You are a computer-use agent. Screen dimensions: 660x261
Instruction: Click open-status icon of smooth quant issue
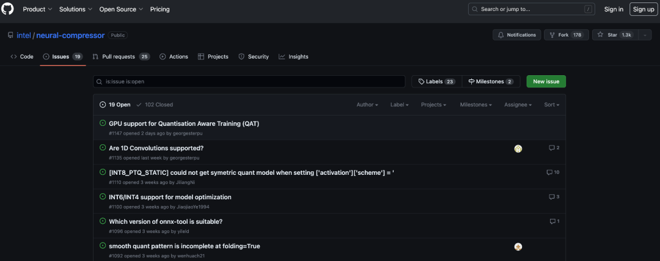tap(102, 245)
